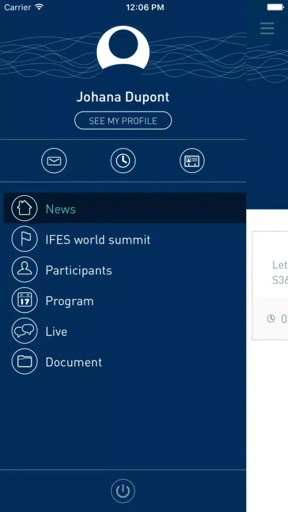Open the Program menu entry

(x=125, y=301)
